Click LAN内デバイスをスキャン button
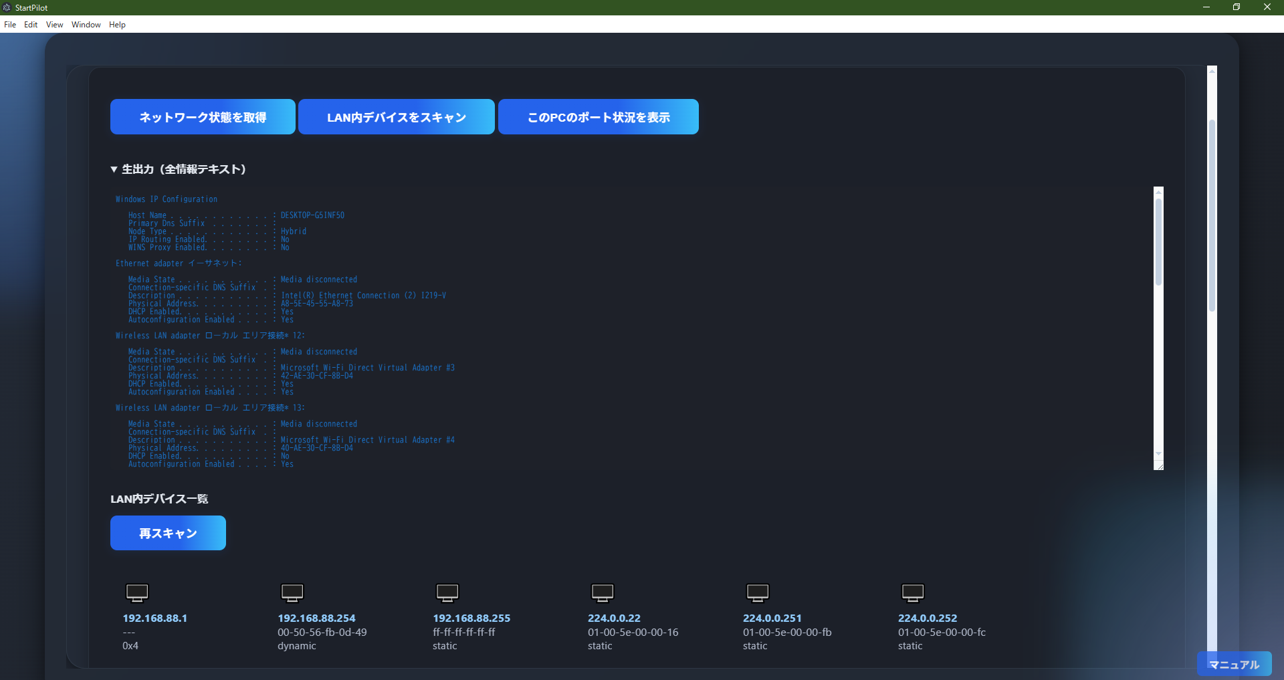The image size is (1284, 680). tap(396, 116)
